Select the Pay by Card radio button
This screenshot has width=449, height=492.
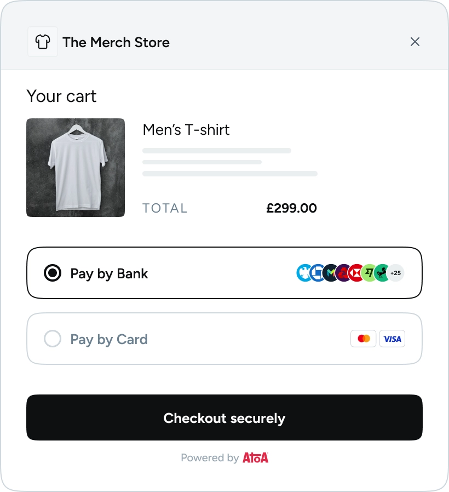[x=53, y=339]
